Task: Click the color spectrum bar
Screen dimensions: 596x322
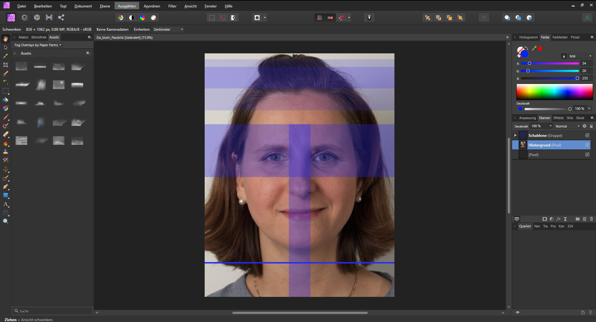Action: point(554,92)
